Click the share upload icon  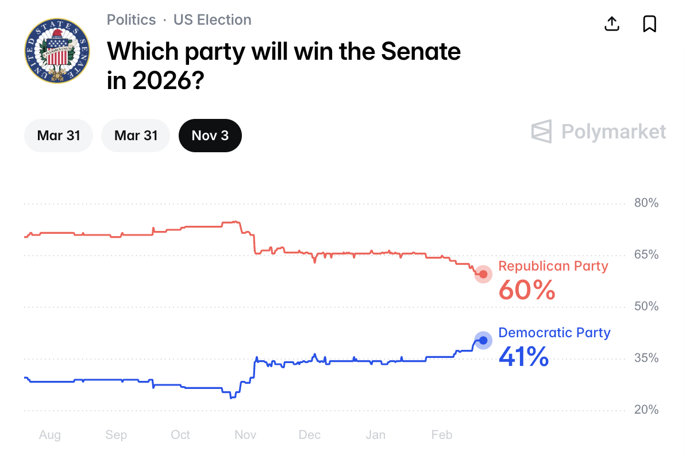point(612,24)
